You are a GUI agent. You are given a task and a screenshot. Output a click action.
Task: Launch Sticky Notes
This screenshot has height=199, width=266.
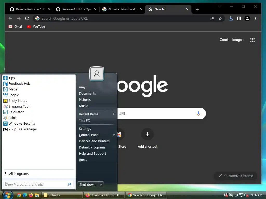tap(15, 101)
